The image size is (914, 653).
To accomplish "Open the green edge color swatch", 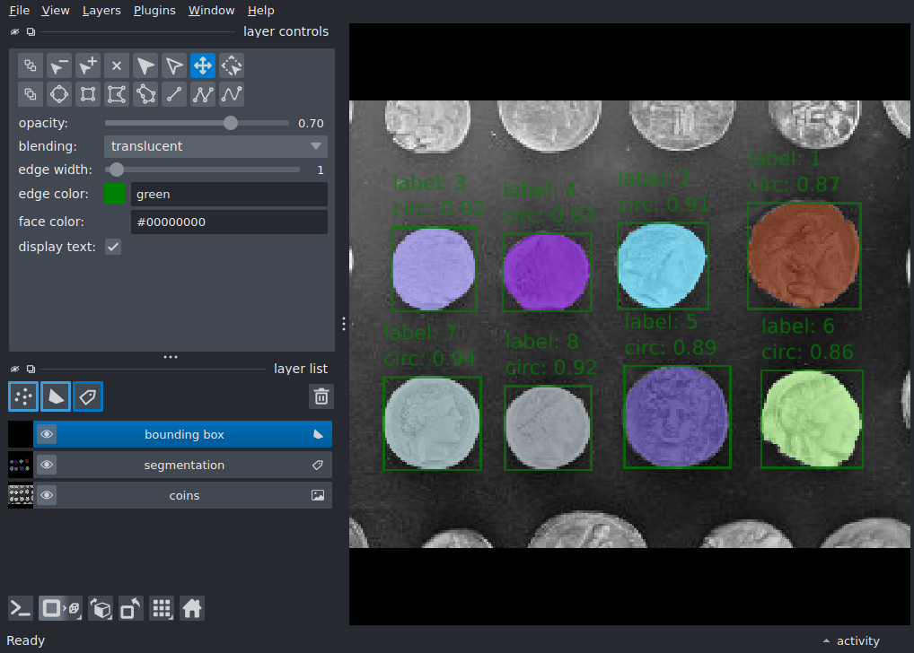I will point(115,194).
